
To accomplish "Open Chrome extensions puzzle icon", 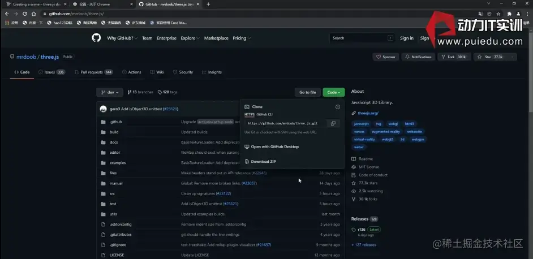I will (509, 14).
